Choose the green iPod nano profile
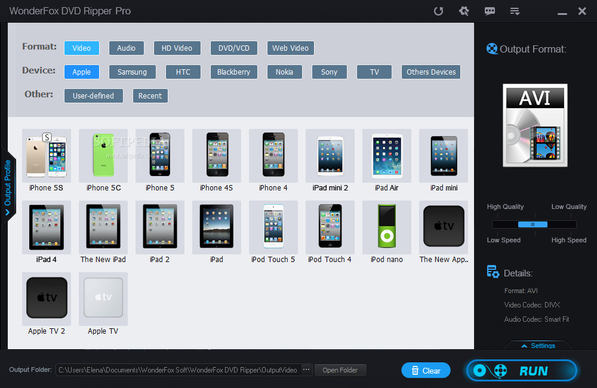The height and width of the screenshot is (388, 597). [x=387, y=227]
